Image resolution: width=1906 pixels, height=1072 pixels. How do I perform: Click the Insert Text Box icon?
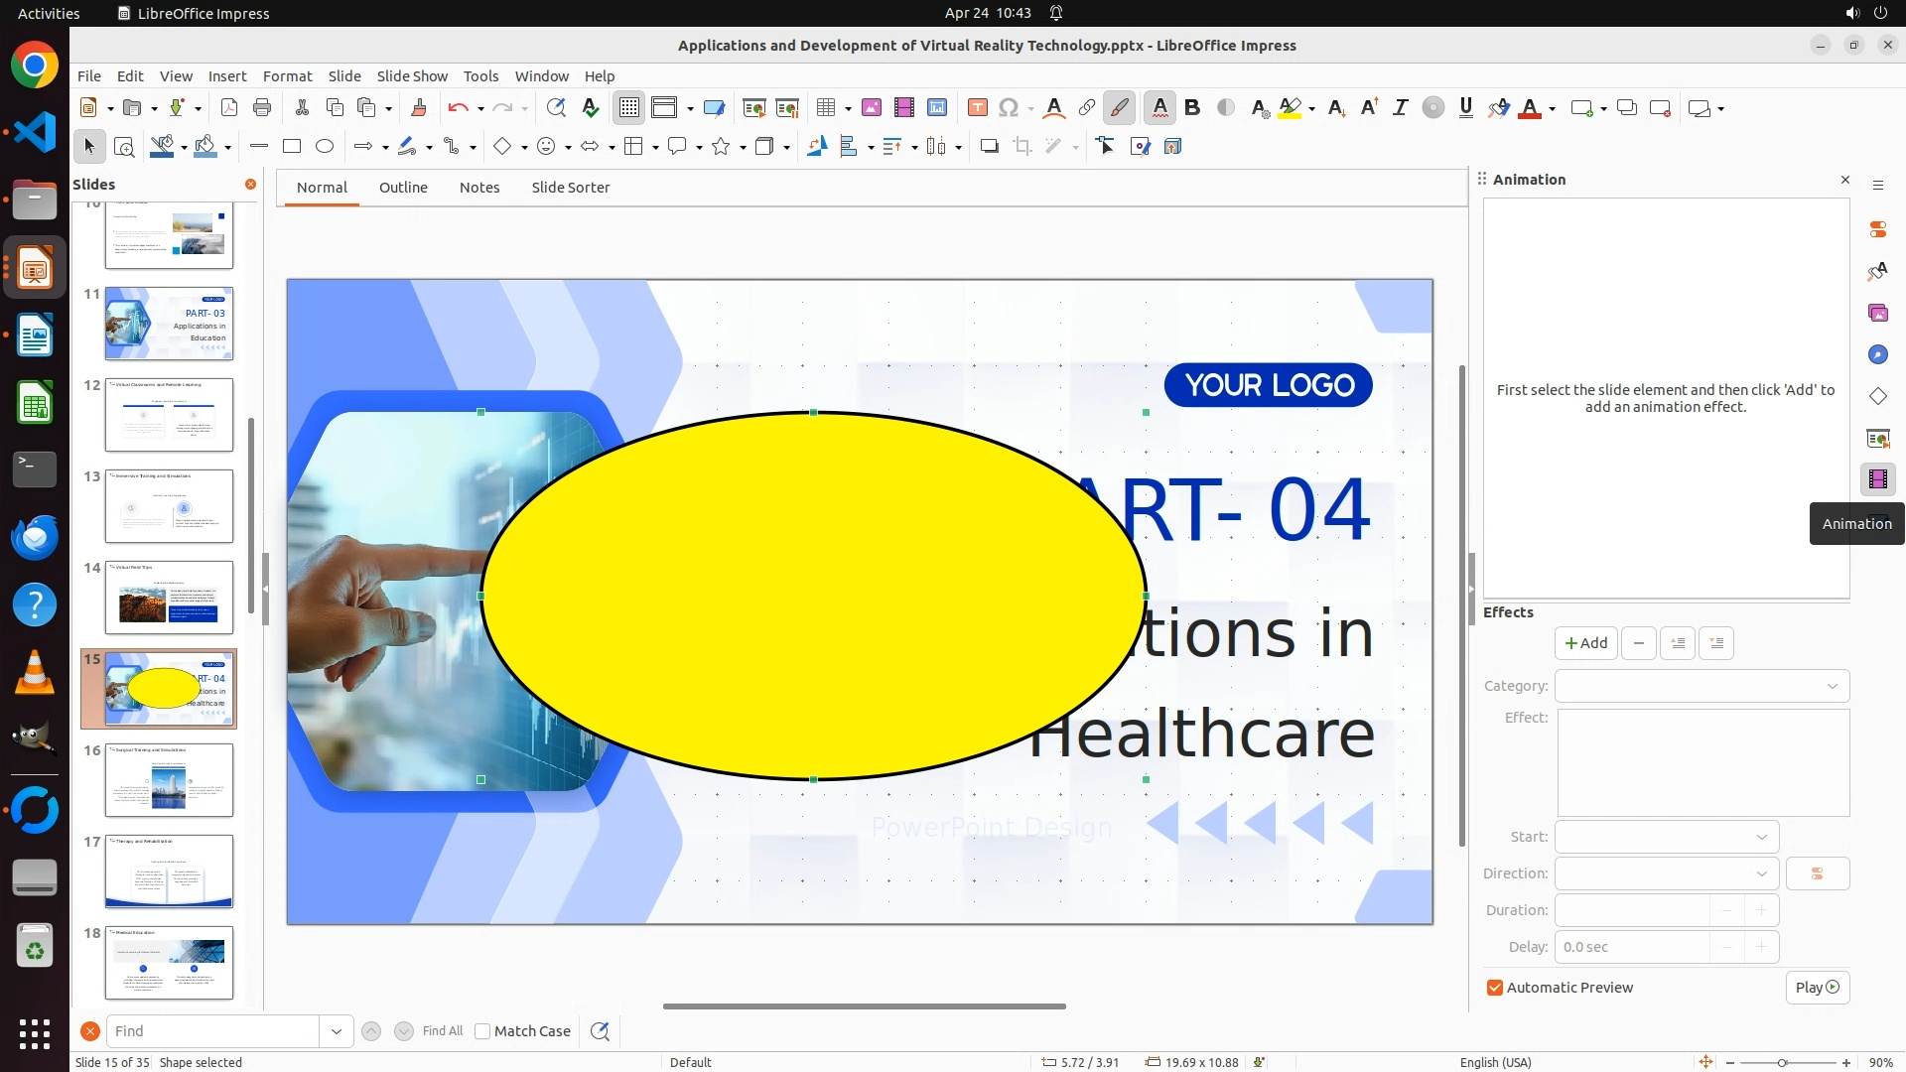click(x=977, y=108)
